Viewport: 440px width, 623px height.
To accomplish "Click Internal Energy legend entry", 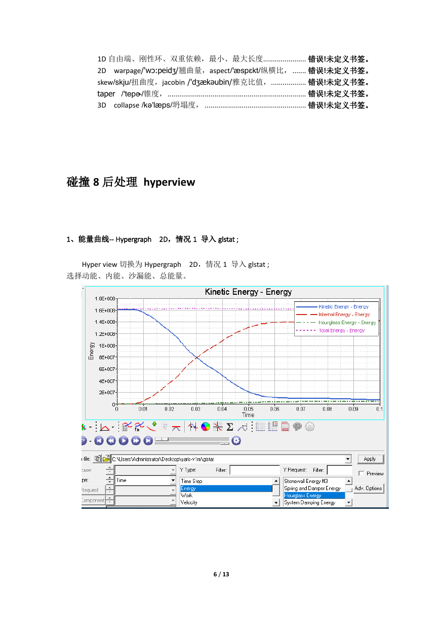I will pos(336,315).
